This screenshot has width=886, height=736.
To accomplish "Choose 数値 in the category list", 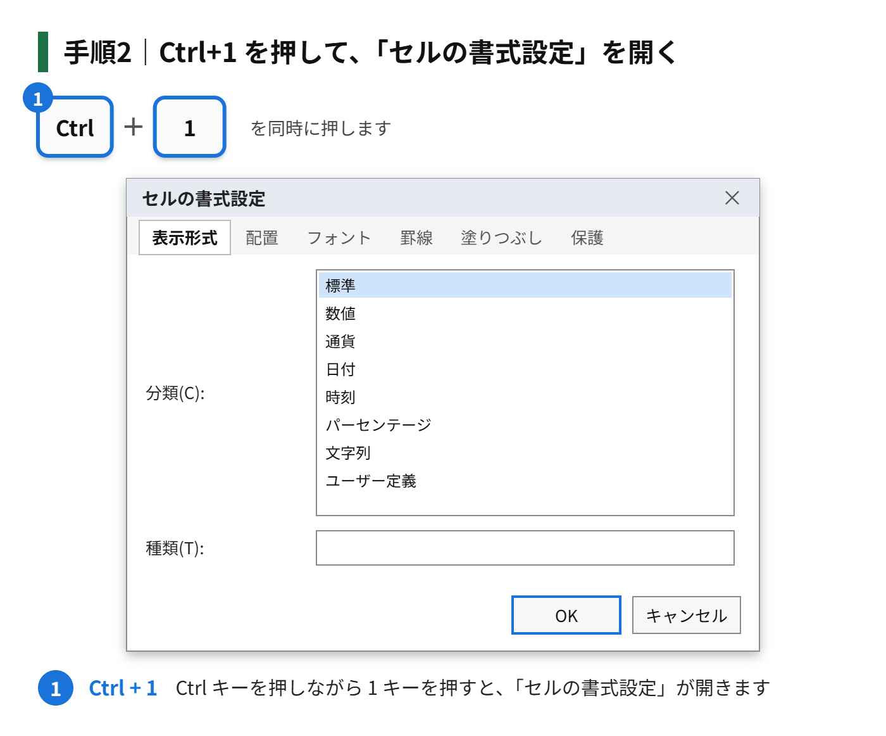I will click(525, 314).
